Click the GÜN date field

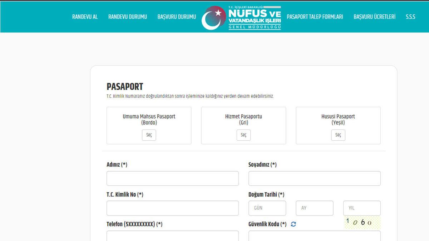pos(267,208)
